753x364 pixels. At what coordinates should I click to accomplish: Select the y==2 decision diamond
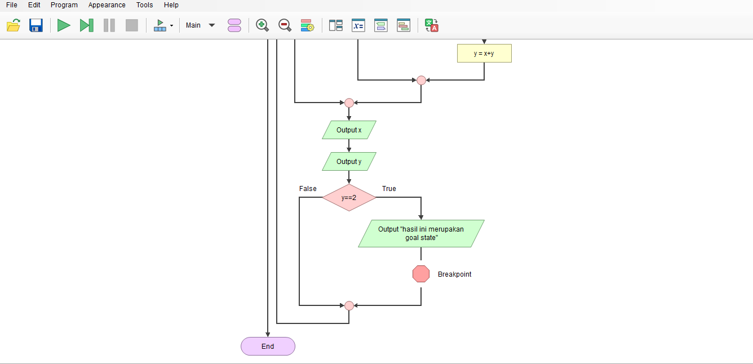point(349,198)
